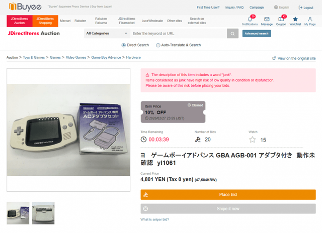Open the English language selector
This screenshot has width=322, height=233.
[282, 8]
